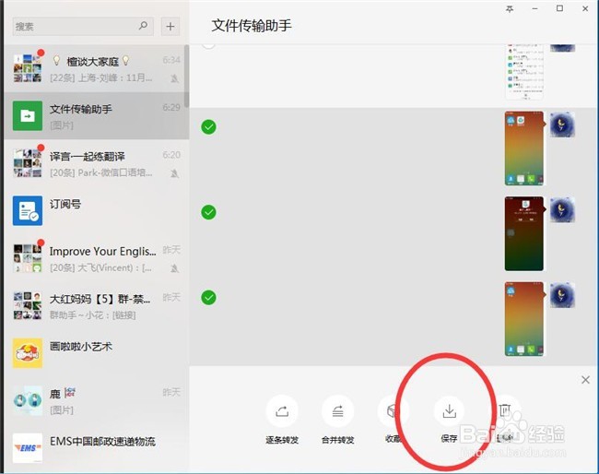
Task: Click the 画啦啦小艺术 yellow avatar
Action: click(x=28, y=353)
